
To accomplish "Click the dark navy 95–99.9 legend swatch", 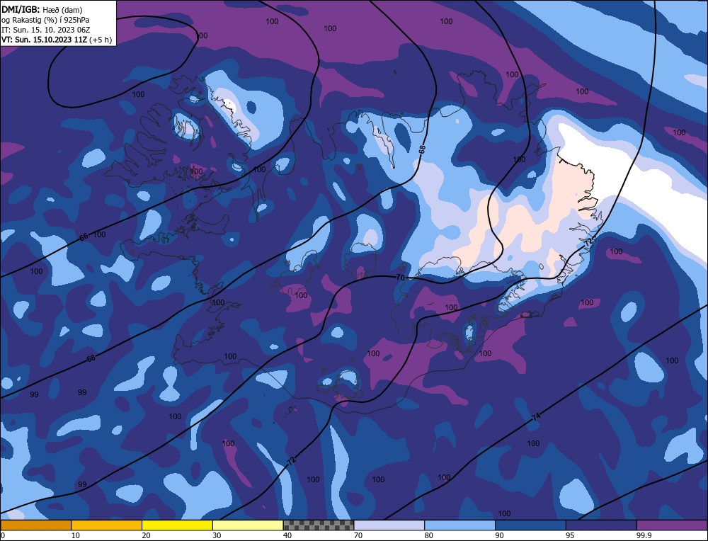I will pos(601,525).
